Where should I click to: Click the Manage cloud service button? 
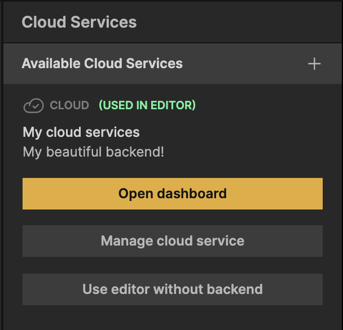[172, 241]
